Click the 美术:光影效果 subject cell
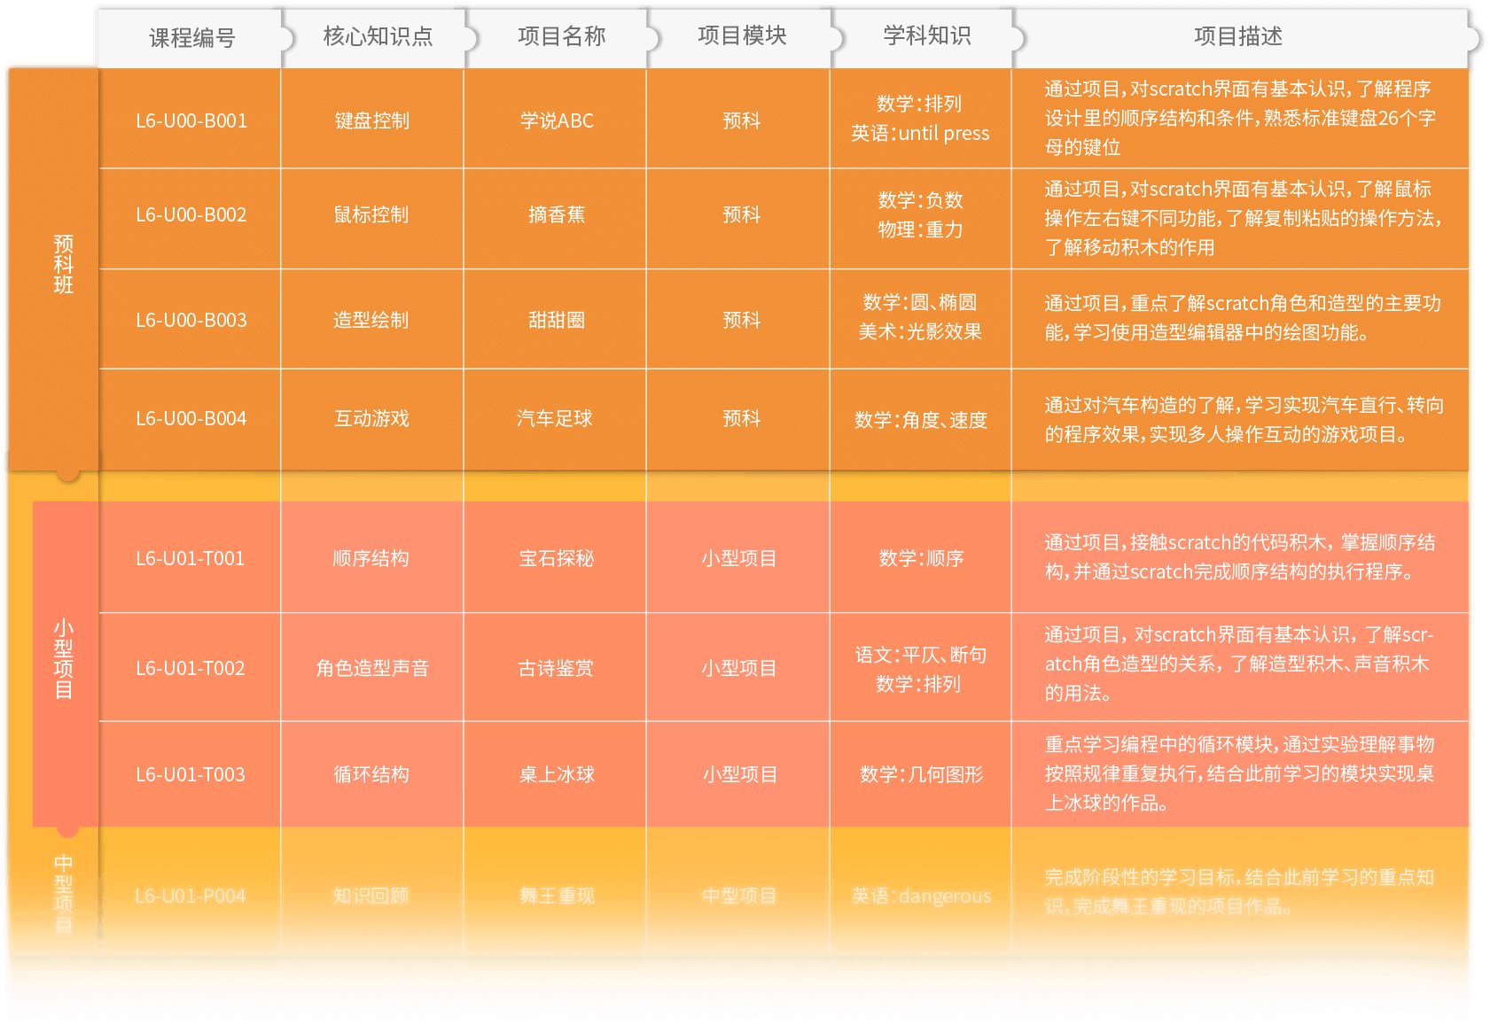 click(920, 331)
